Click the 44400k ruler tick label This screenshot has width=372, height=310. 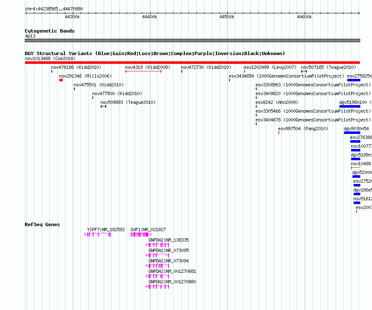click(x=150, y=17)
